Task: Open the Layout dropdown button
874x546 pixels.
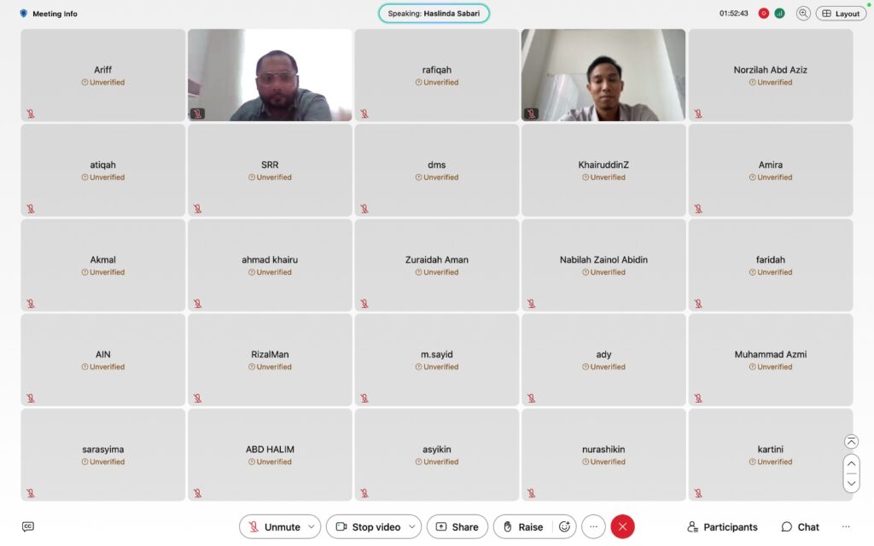Action: [x=841, y=14]
